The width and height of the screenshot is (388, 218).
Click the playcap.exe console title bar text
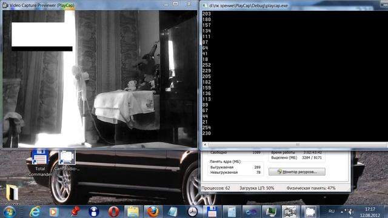pyautogui.click(x=249, y=5)
